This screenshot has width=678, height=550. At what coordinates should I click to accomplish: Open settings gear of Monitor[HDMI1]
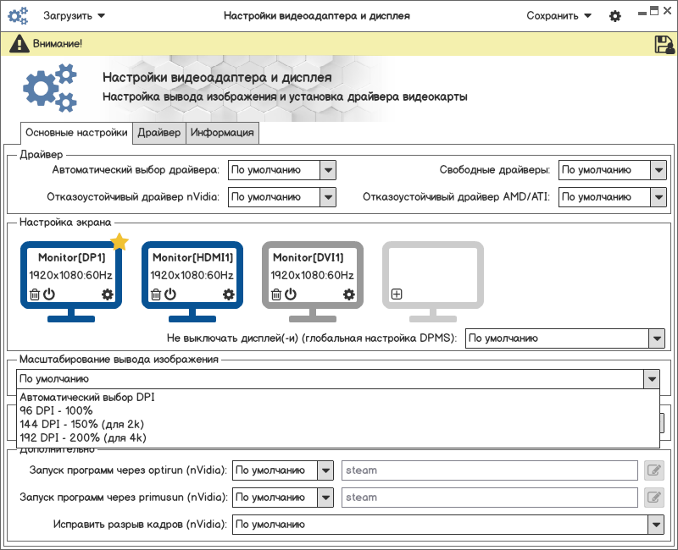pyautogui.click(x=228, y=294)
